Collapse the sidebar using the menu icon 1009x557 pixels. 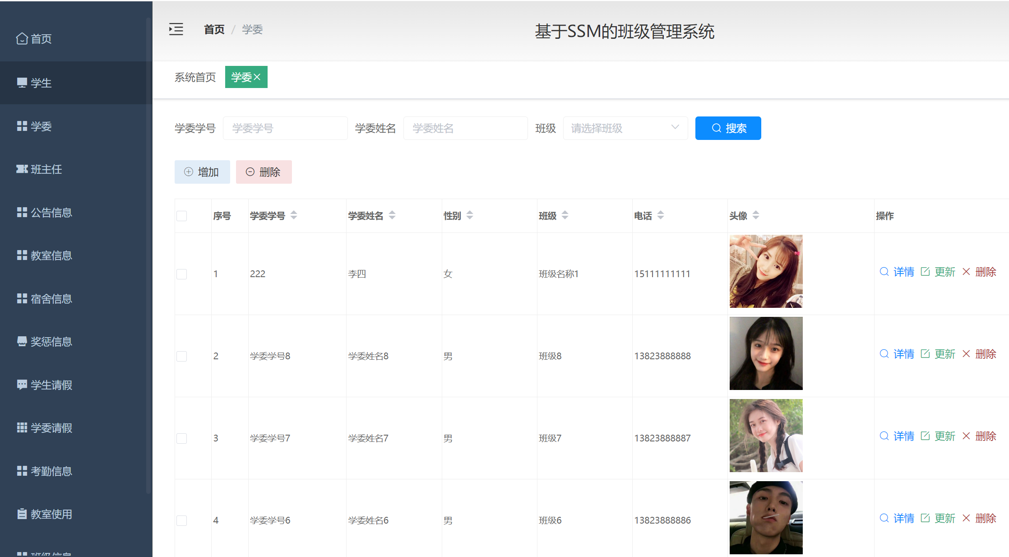tap(176, 29)
